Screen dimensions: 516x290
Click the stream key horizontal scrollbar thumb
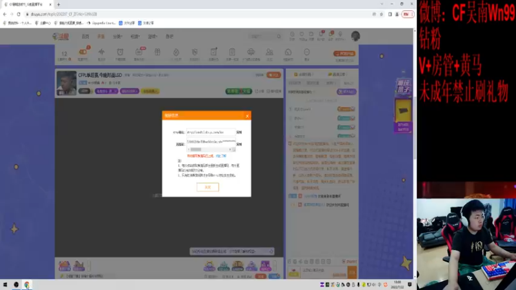pos(195,150)
